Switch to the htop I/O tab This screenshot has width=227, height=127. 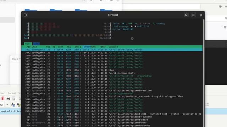pos(36,44)
